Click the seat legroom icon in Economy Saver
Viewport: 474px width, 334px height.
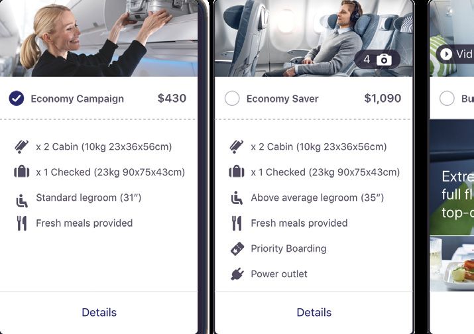pyautogui.click(x=237, y=197)
